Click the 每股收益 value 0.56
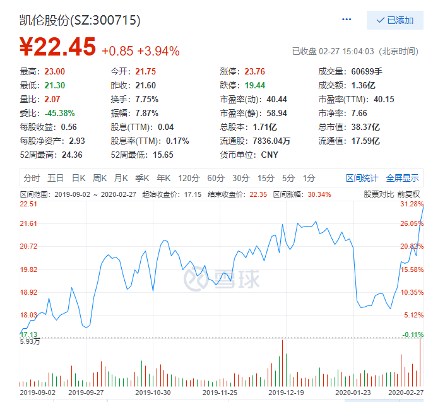Viewport: 433px width, 402px height. click(x=69, y=127)
